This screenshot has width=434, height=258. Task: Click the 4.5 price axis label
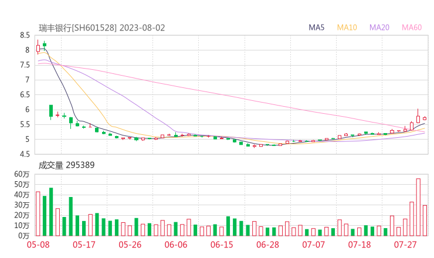pyautogui.click(x=25, y=154)
